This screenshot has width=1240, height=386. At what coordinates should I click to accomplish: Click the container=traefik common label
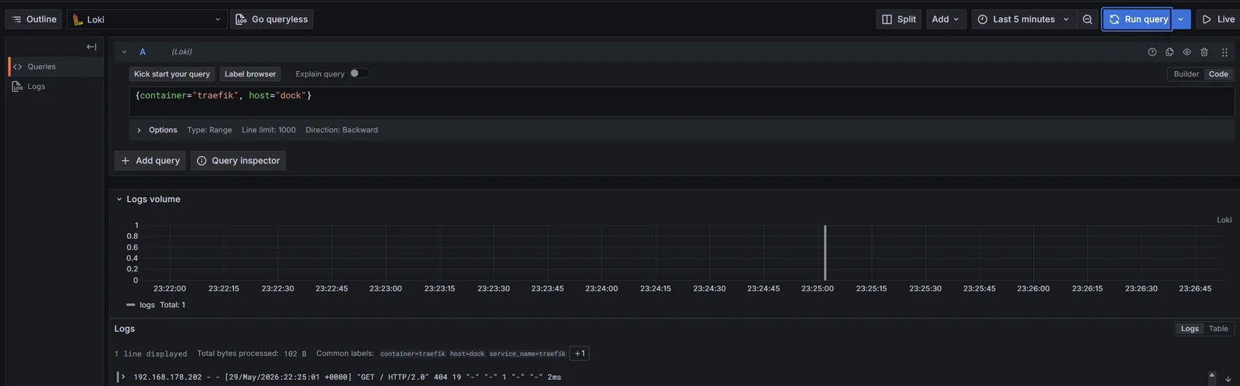pyautogui.click(x=412, y=354)
